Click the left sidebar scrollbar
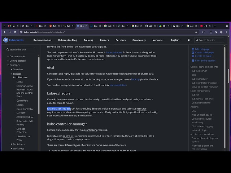The height and width of the screenshot is (173, 231). (x=39, y=86)
